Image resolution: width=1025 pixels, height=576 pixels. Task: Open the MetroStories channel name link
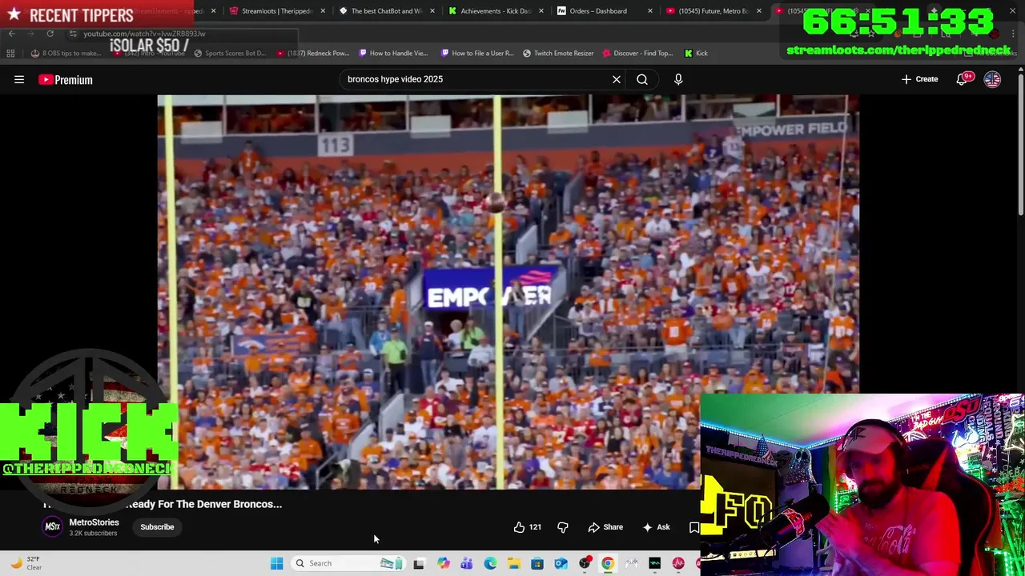pyautogui.click(x=94, y=522)
